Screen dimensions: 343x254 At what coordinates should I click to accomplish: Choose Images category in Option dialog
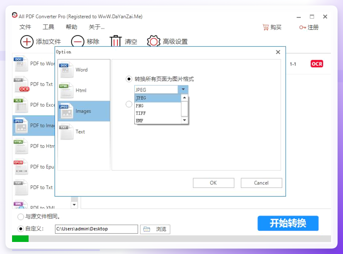pyautogui.click(x=84, y=111)
